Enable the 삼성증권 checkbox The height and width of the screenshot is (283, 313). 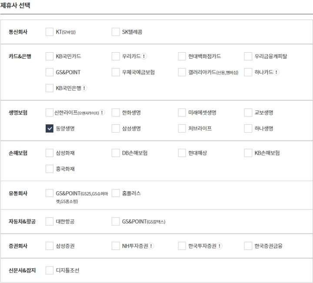50,246
